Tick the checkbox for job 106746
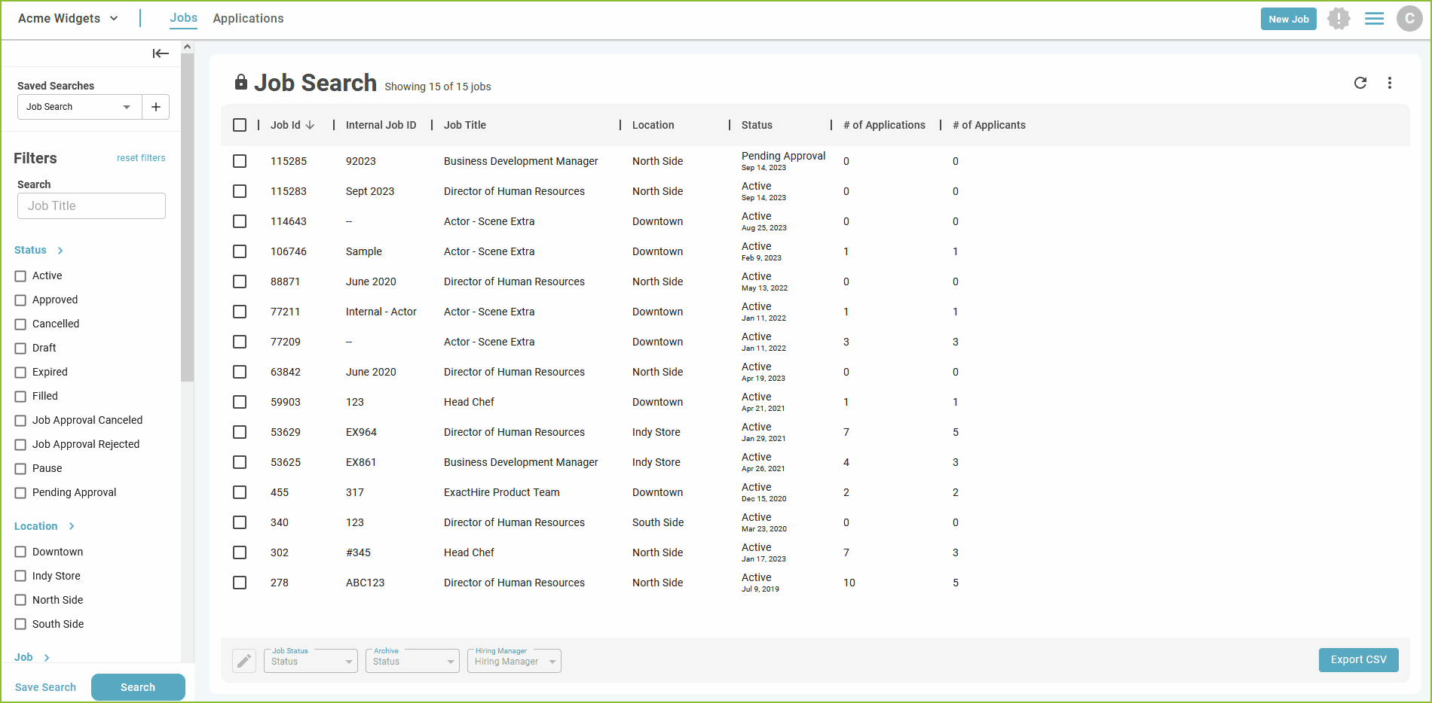 (x=240, y=251)
